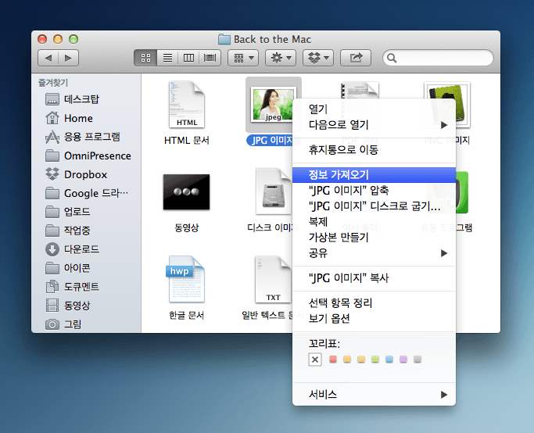The width and height of the screenshot is (534, 433).
Task: Select the JPG 이미지 file thumbnail
Action: point(272,105)
